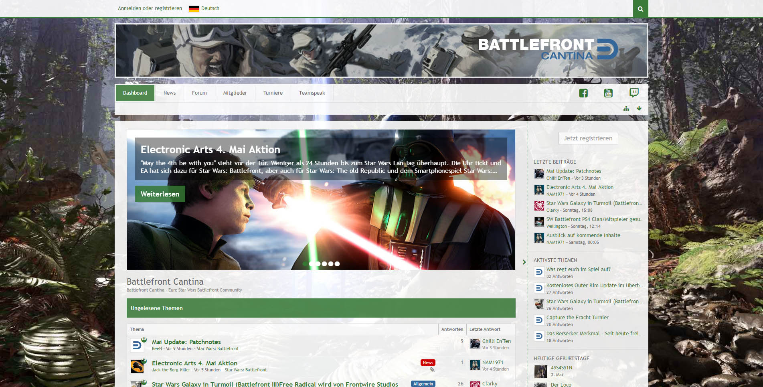Open Das Berserker Merkmal topic
Image resolution: width=763 pixels, height=387 pixels.
[594, 334]
